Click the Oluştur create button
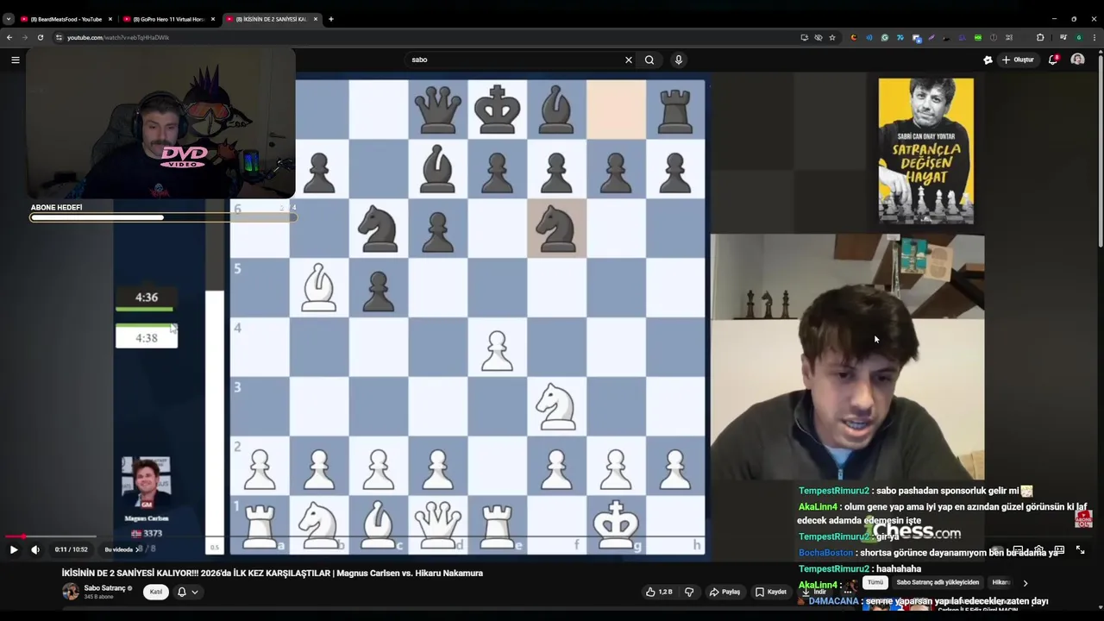The image size is (1104, 621). pos(1018,60)
